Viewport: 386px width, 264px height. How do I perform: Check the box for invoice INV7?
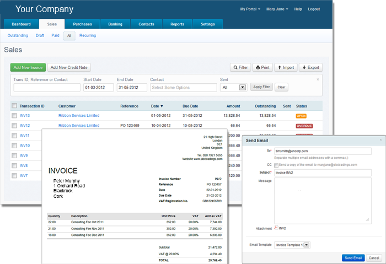[x=14, y=176]
